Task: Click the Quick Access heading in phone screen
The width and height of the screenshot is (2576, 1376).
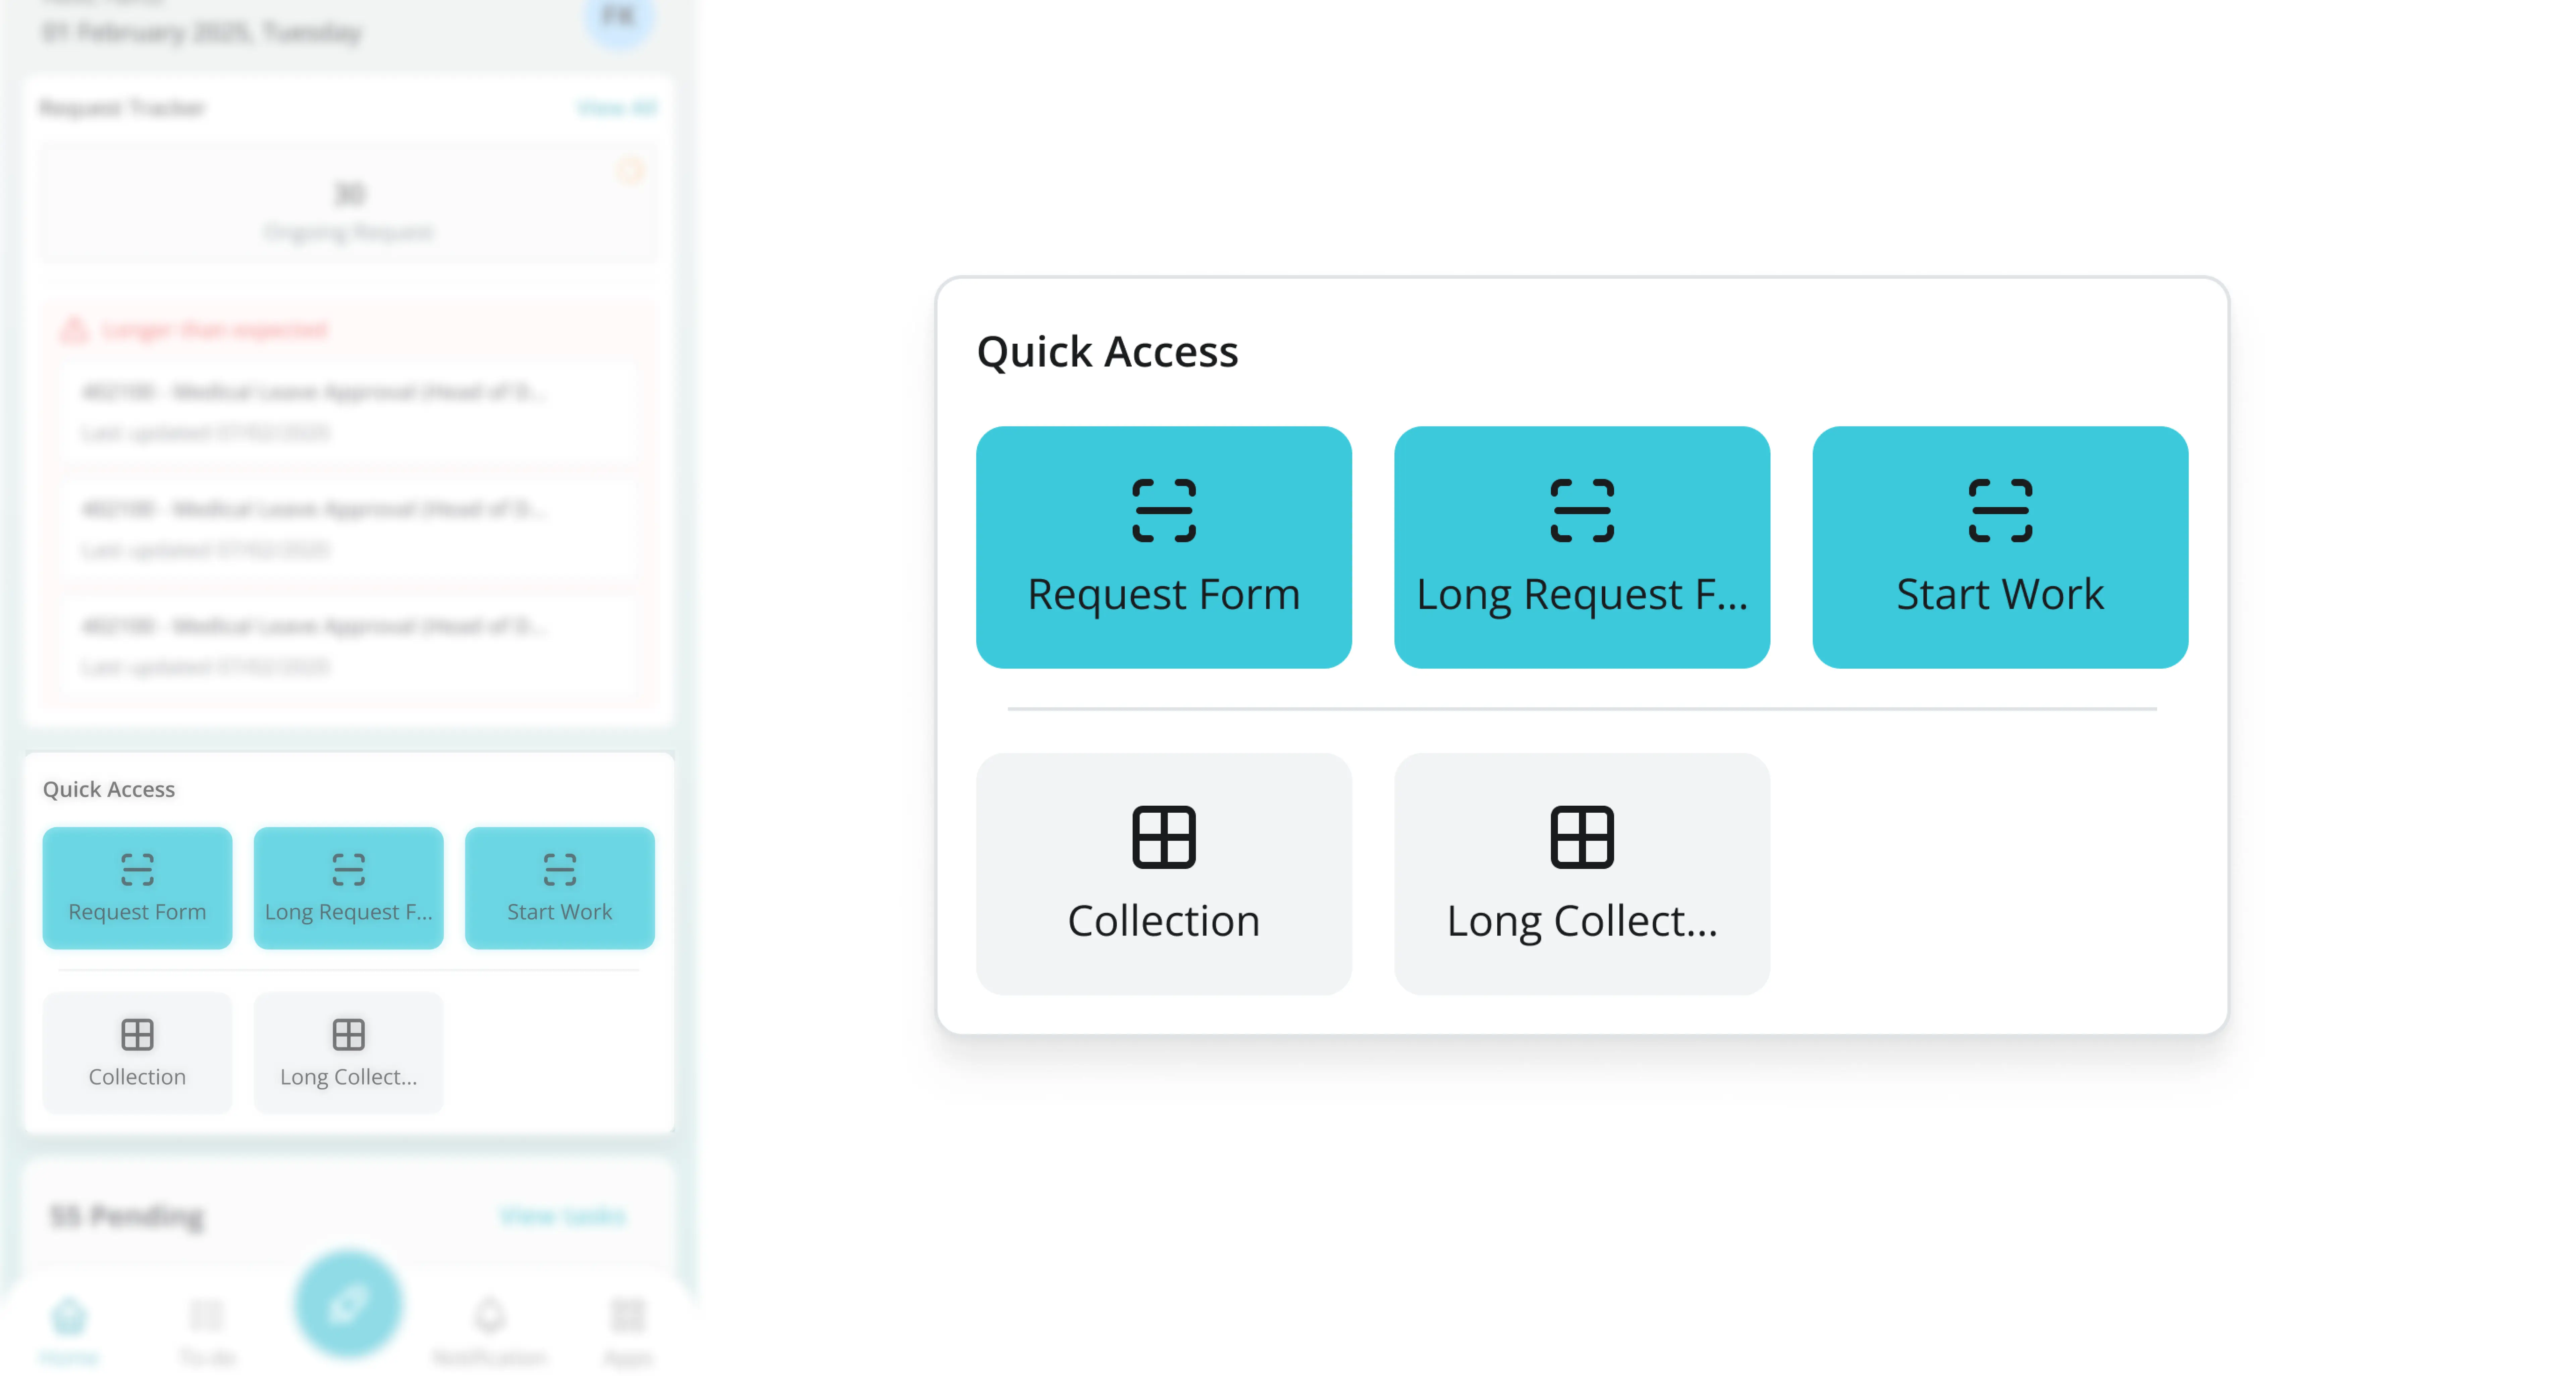Action: point(109,790)
